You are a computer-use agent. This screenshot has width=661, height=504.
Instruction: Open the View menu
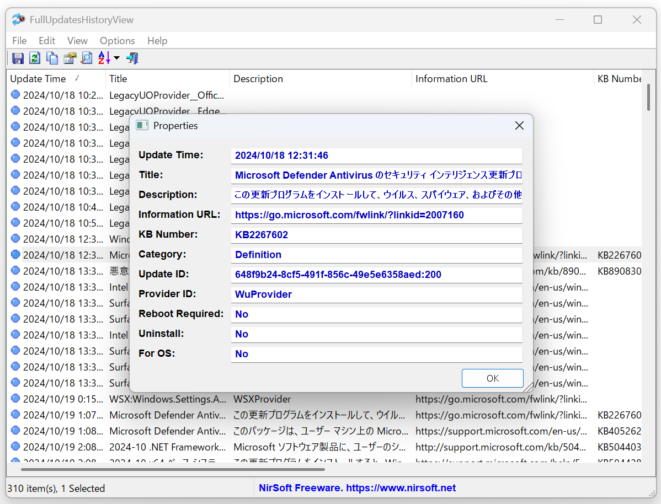[77, 40]
